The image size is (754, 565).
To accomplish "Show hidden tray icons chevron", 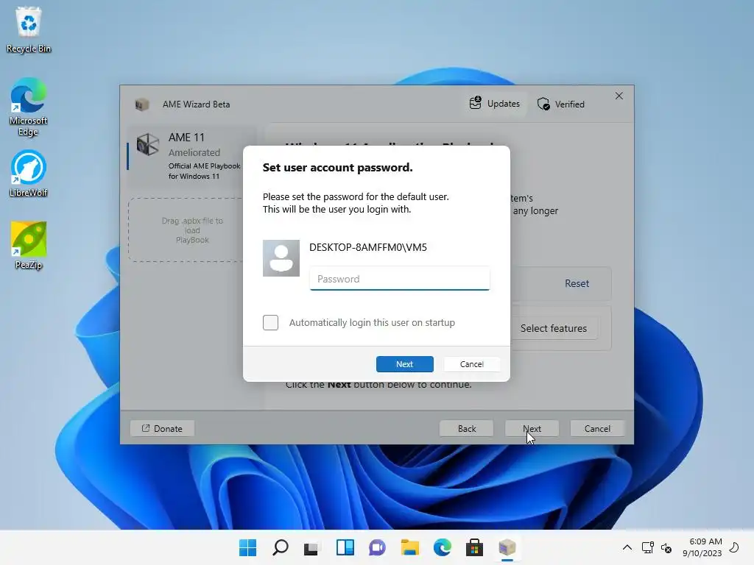I will [x=627, y=547].
